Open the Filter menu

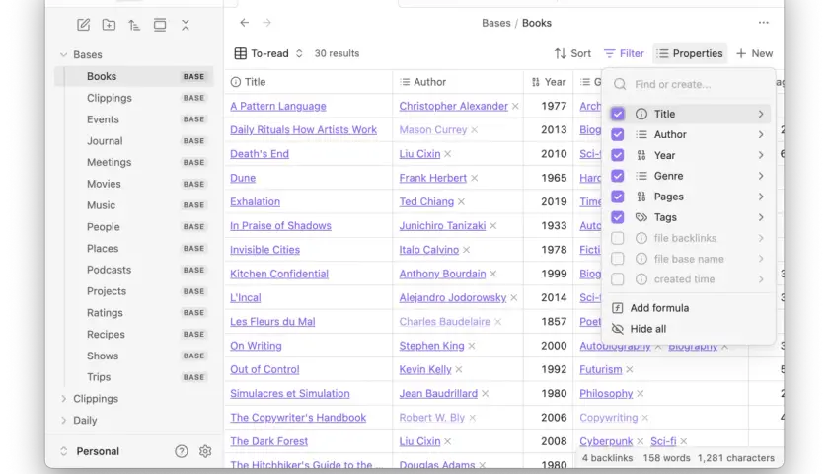pos(624,53)
